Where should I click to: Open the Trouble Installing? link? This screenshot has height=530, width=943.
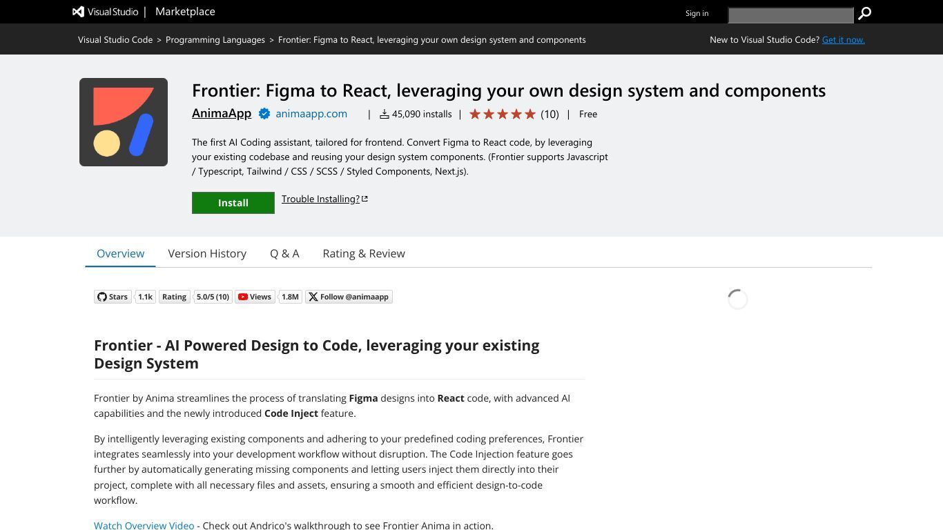[324, 199]
